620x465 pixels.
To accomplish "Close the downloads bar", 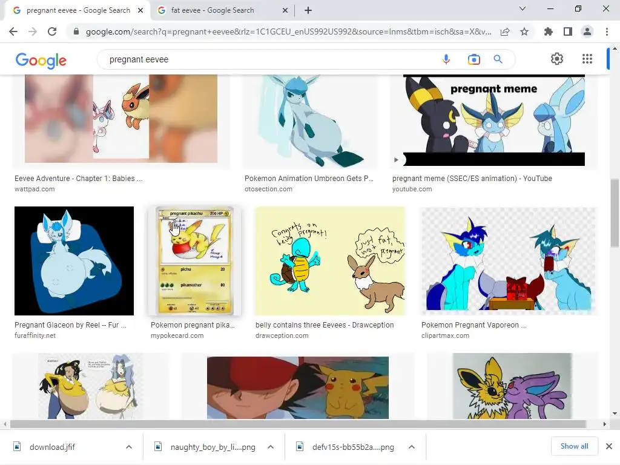I will tap(609, 446).
